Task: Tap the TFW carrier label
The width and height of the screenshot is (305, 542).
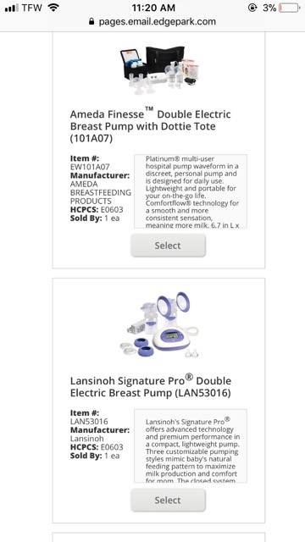Action: point(33,8)
